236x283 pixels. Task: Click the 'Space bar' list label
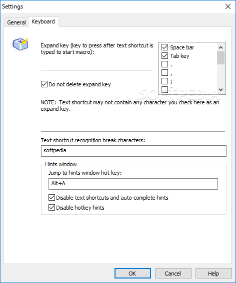point(182,47)
